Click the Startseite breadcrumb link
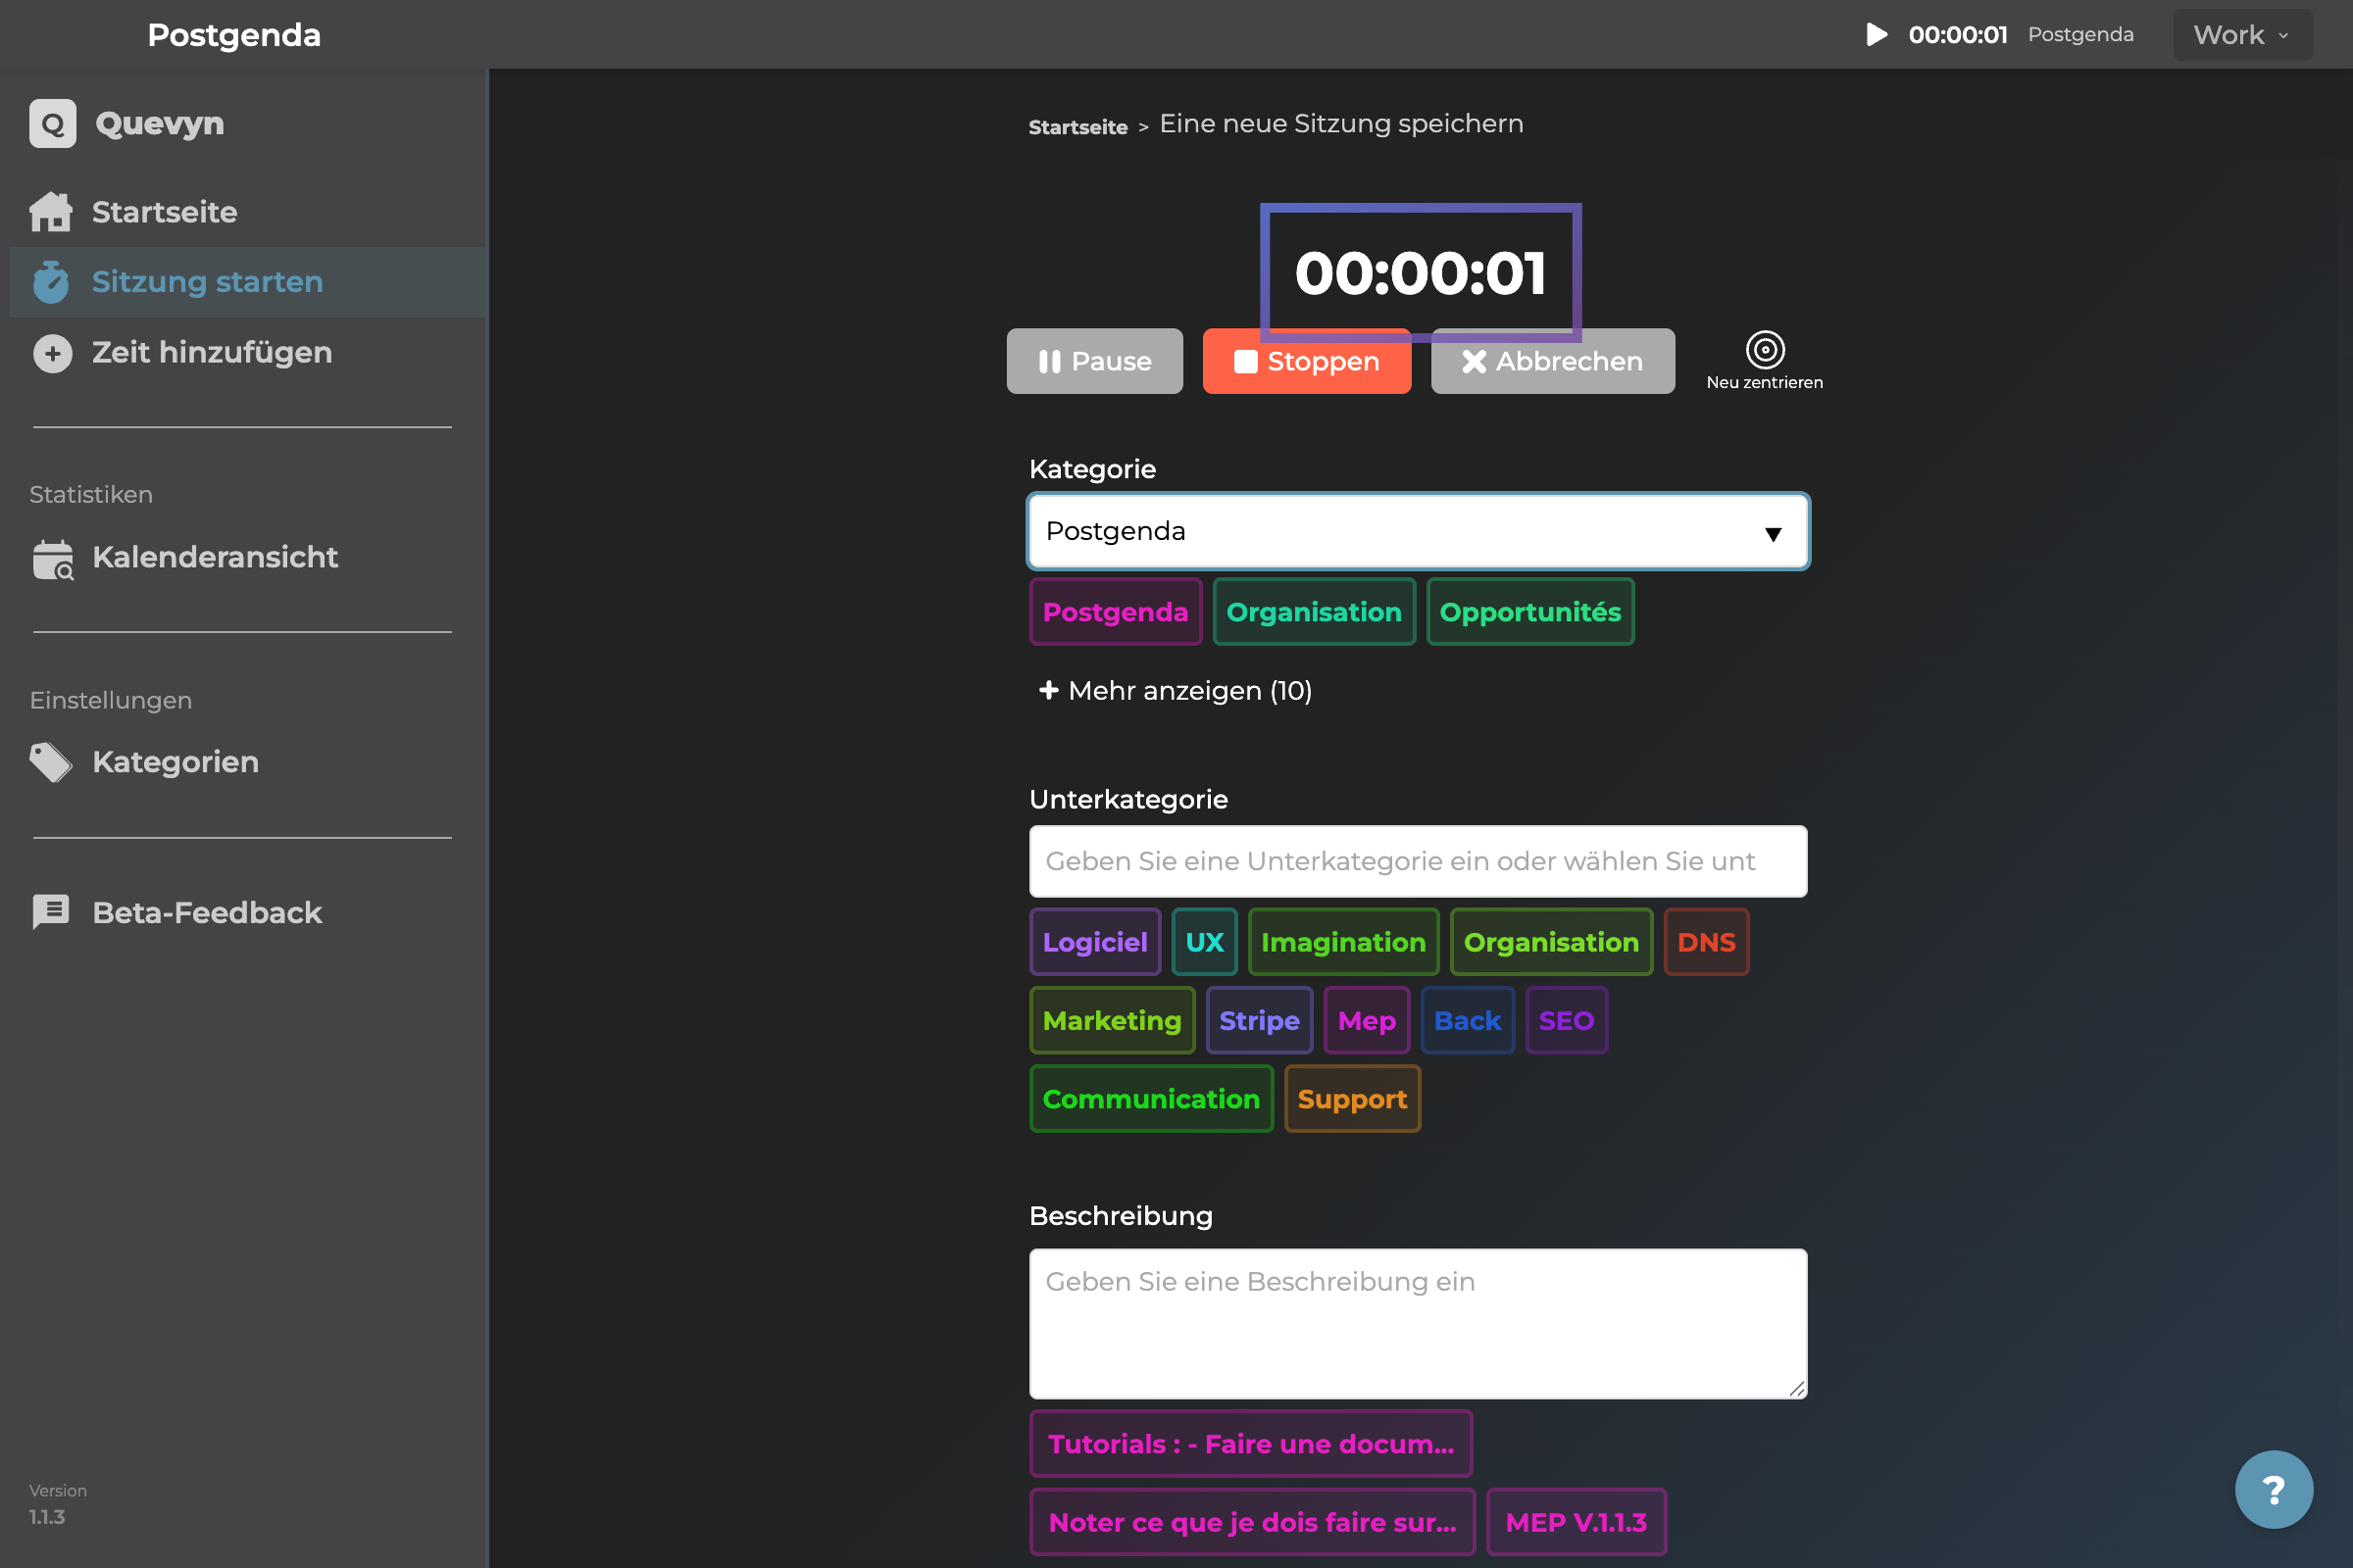The image size is (2353, 1568). pyautogui.click(x=1077, y=127)
